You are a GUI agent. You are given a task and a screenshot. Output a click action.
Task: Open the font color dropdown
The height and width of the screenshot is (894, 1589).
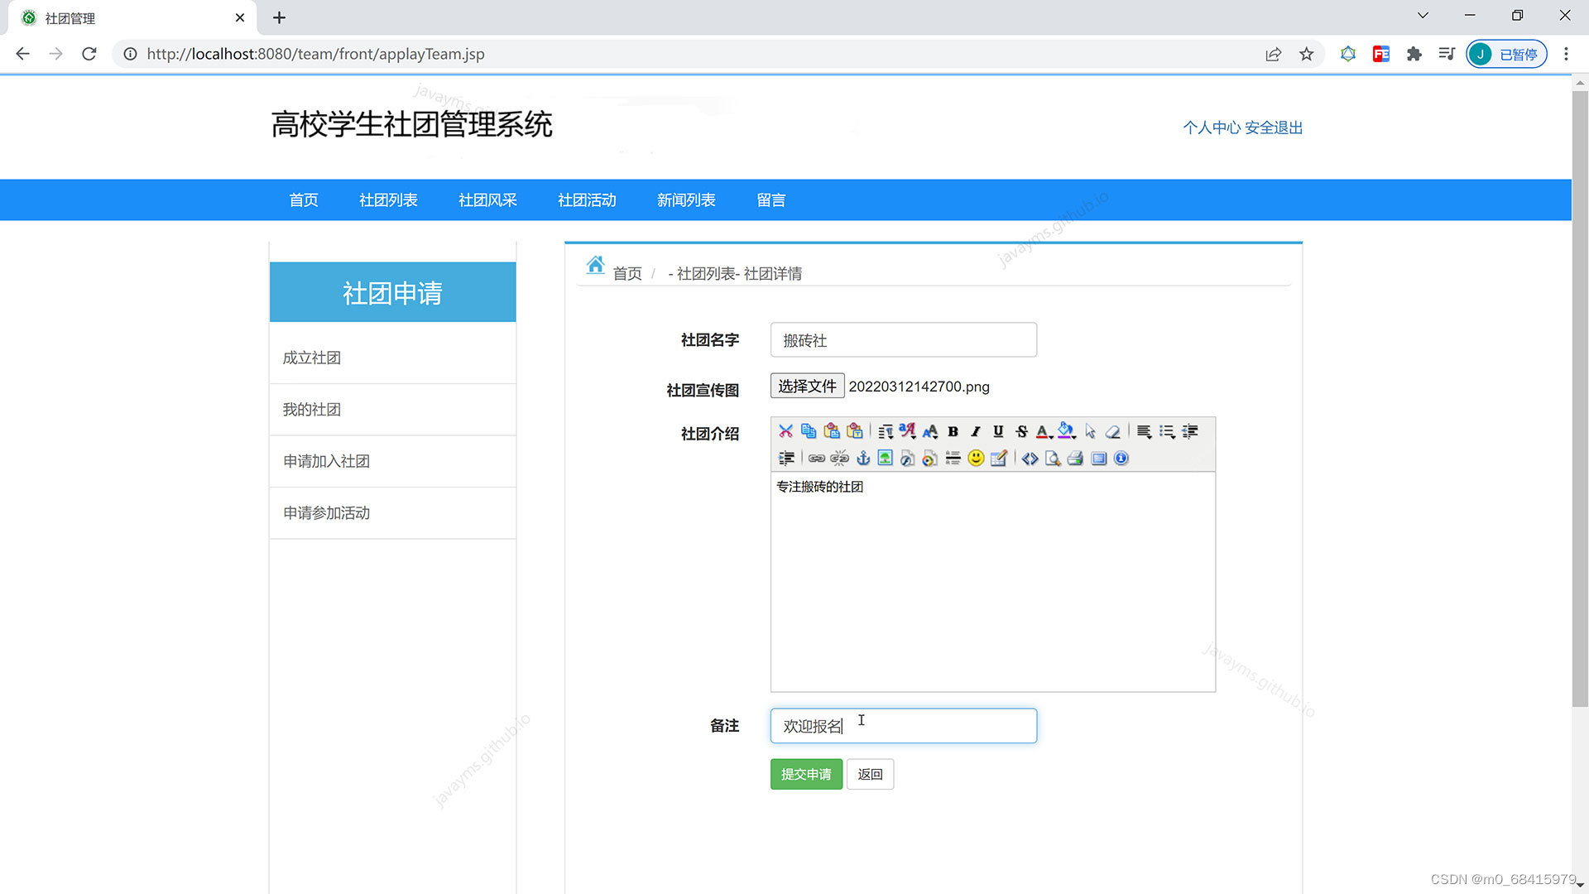[1044, 431]
